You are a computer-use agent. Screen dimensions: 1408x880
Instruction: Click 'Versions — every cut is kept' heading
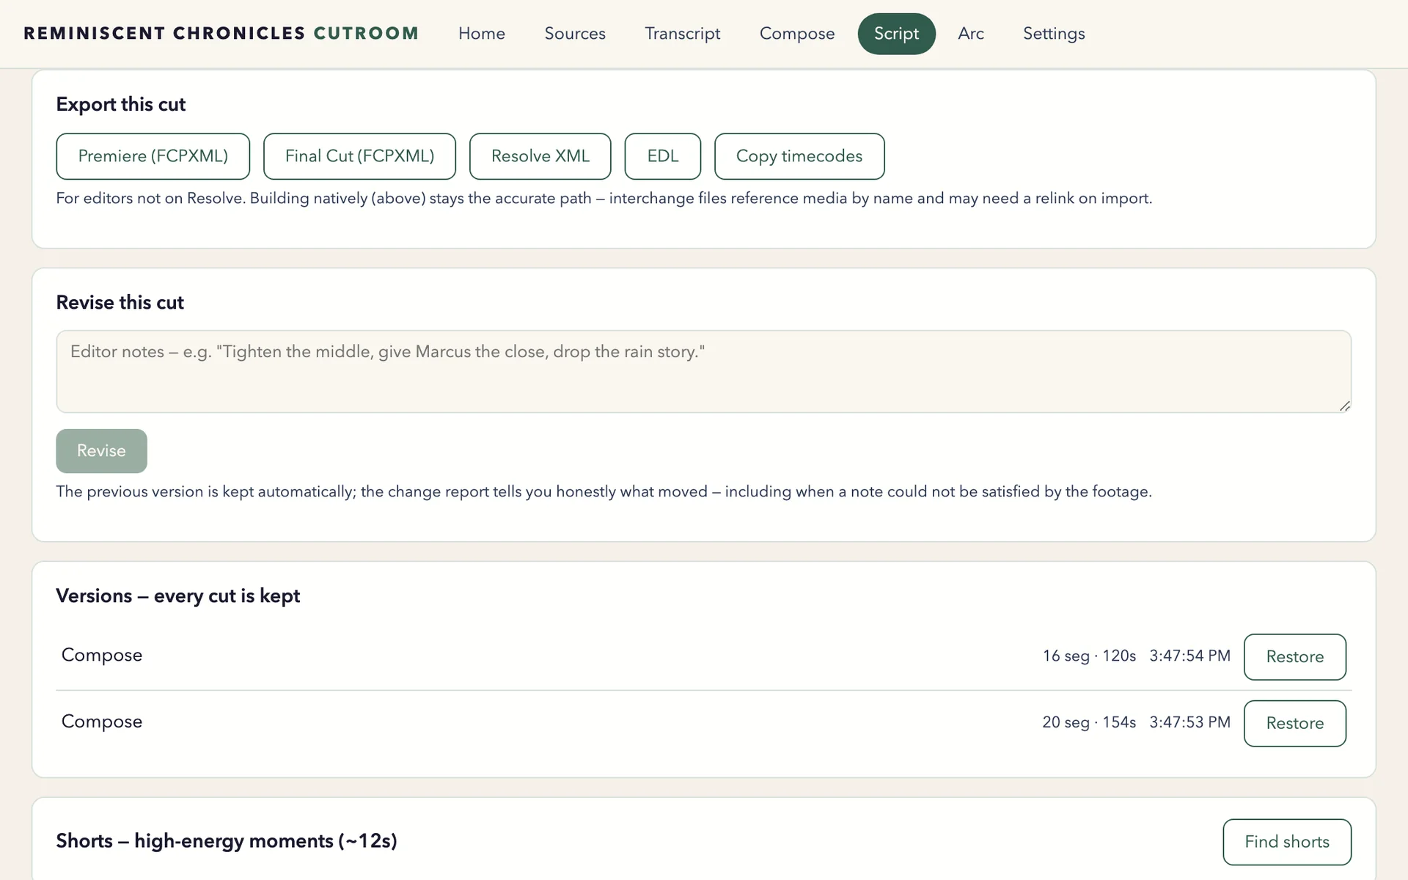tap(178, 595)
